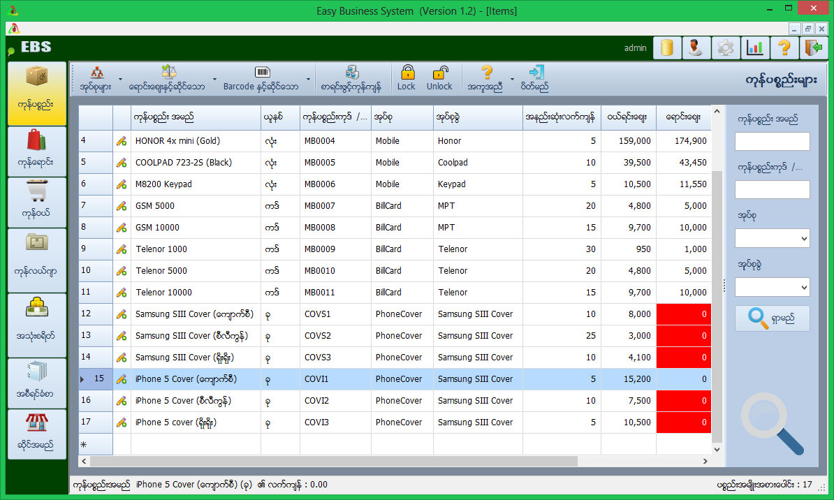Click the opening stock balance toolbar button
Viewport: 834px width, 500px height.
351,78
